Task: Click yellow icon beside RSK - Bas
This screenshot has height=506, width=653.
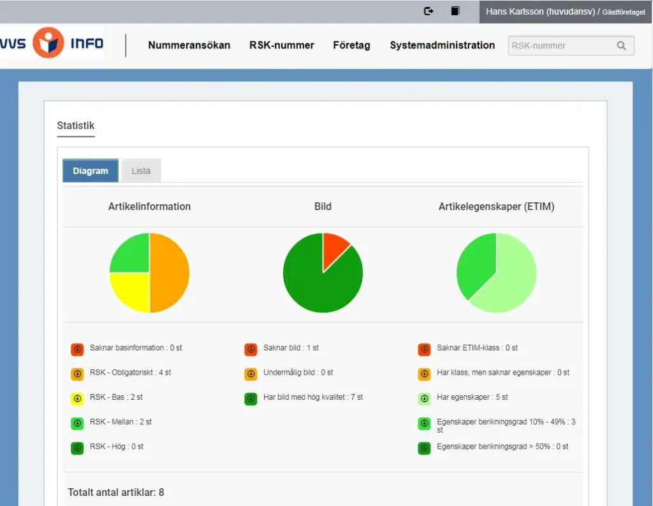Action: coord(77,398)
